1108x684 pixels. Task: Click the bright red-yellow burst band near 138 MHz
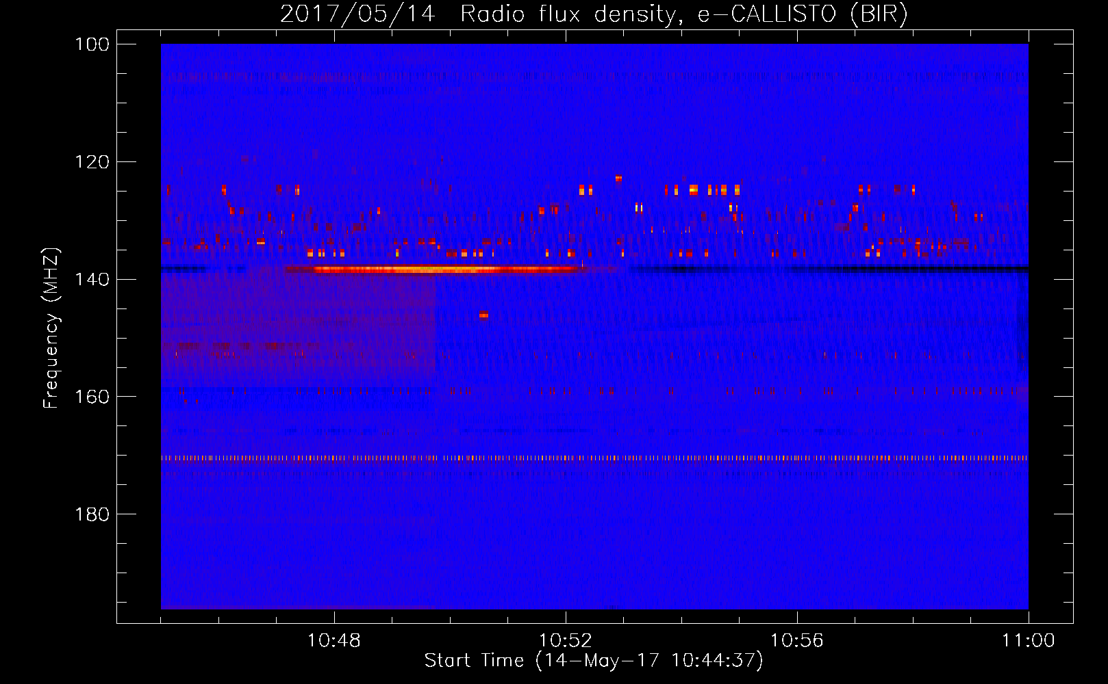tap(438, 269)
